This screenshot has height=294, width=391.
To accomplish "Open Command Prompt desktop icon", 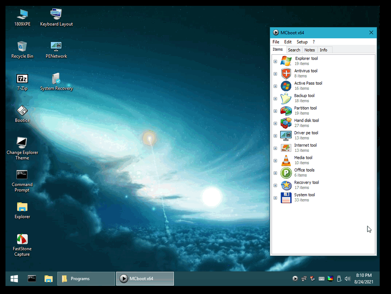I will tap(22, 181).
